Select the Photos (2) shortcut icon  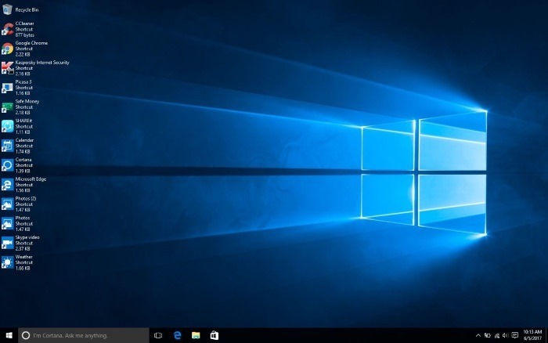click(x=7, y=204)
